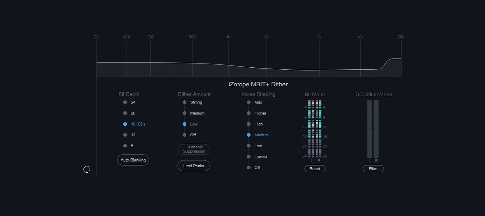Toggle the Auto-Blanking button
The width and height of the screenshot is (485, 216).
tap(133, 160)
